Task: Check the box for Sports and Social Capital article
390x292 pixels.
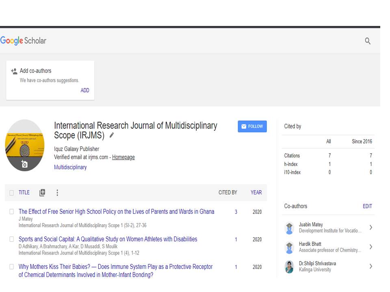Action: (x=11, y=239)
